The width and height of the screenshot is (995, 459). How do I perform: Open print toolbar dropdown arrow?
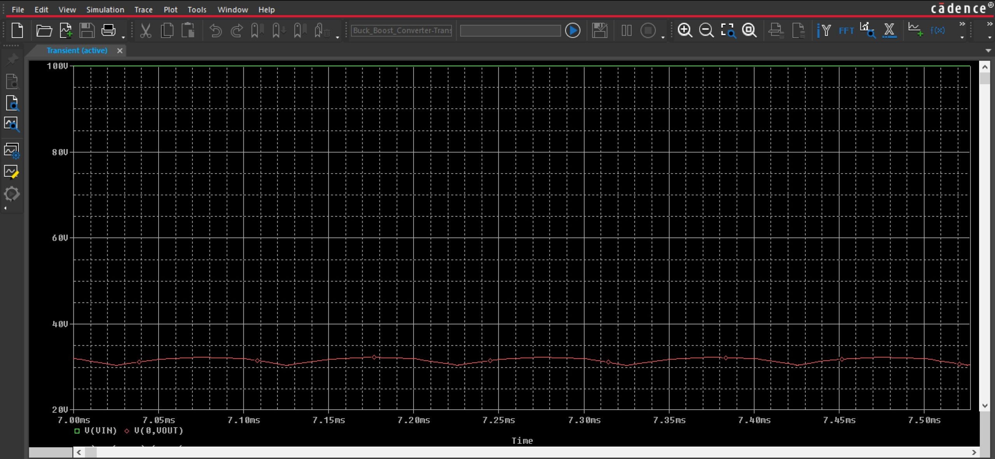123,37
